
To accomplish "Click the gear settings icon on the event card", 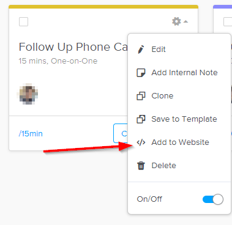I will pyautogui.click(x=176, y=21).
